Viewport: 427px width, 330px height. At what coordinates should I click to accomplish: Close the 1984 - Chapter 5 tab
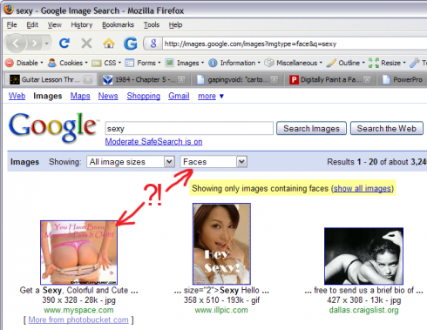point(181,79)
